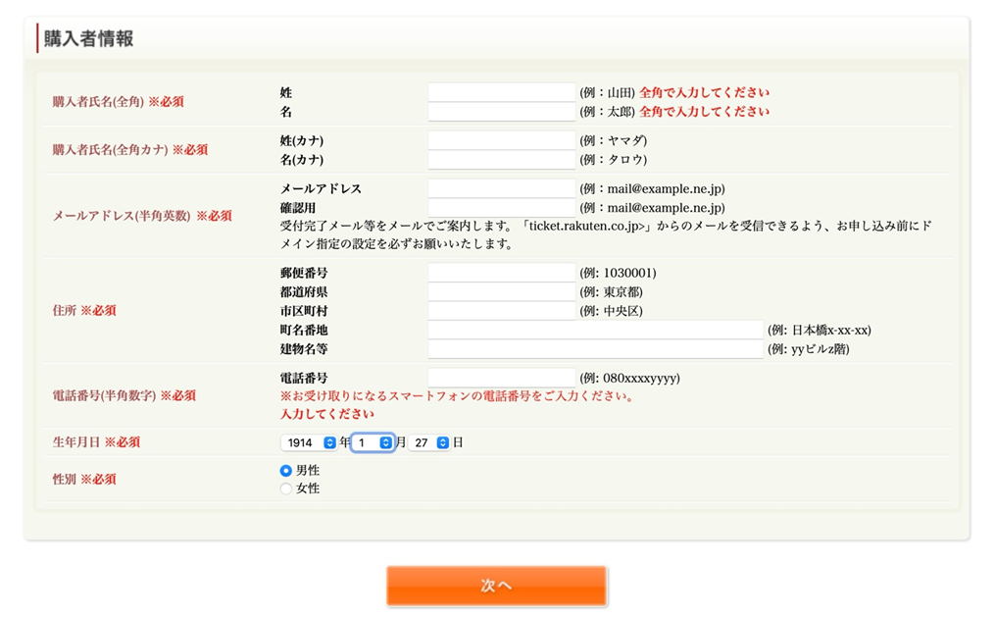
Task: Click the 町名番地 street address field
Action: click(595, 331)
